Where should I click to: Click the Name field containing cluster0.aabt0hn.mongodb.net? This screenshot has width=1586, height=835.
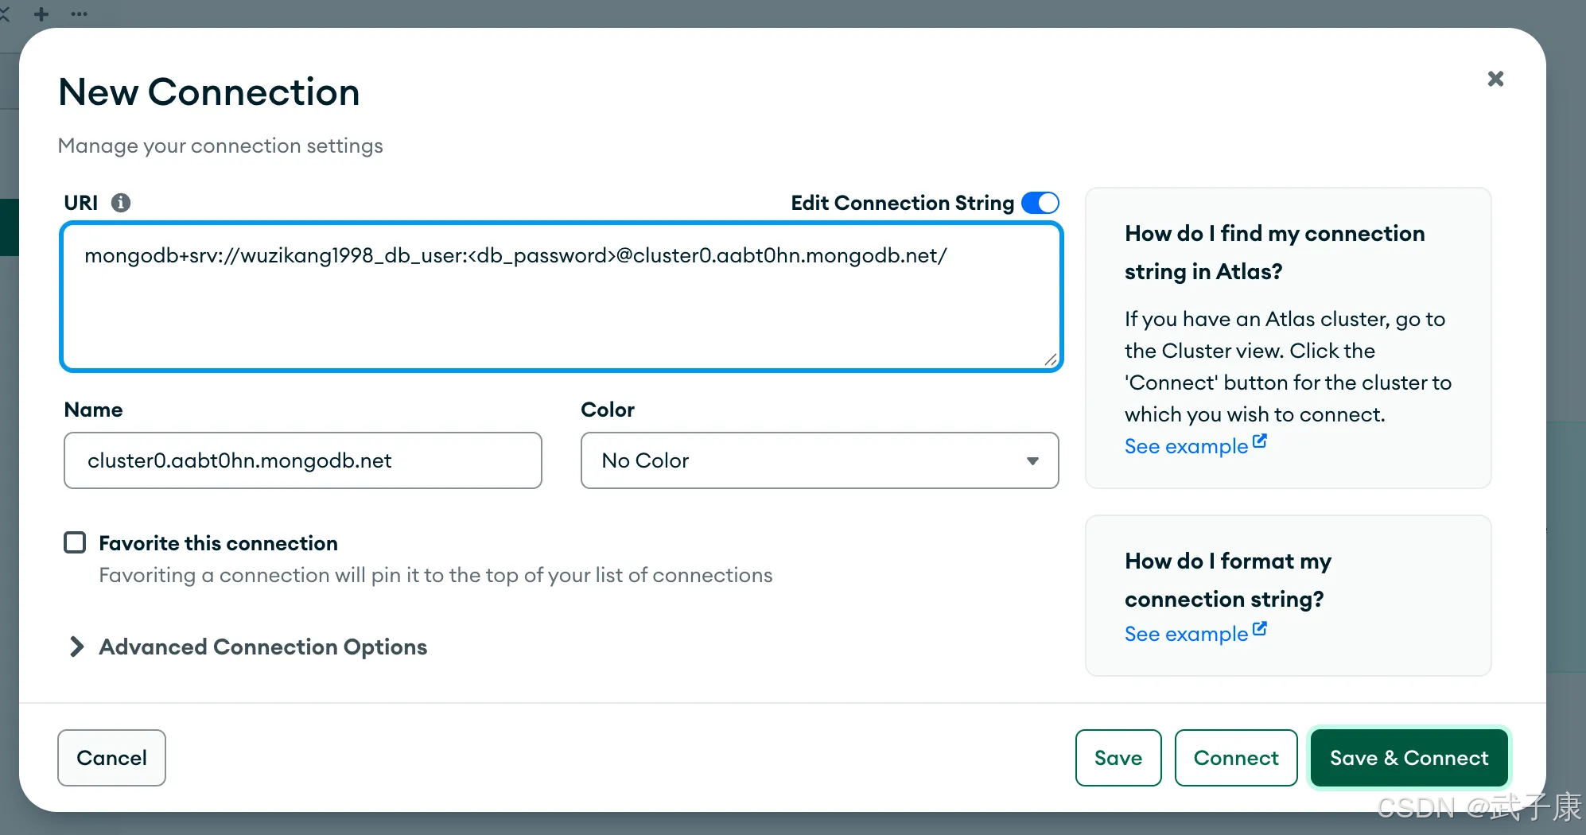(302, 460)
